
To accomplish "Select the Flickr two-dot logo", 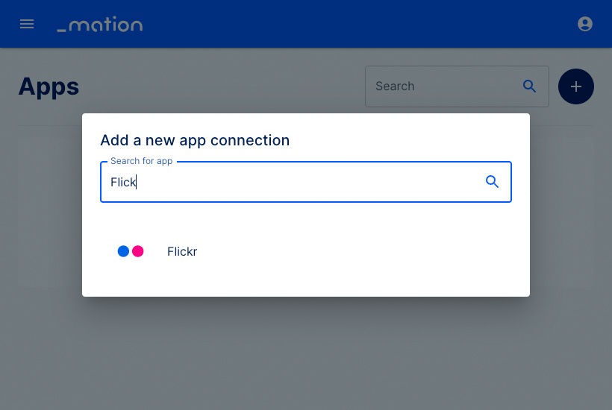I will tap(131, 251).
